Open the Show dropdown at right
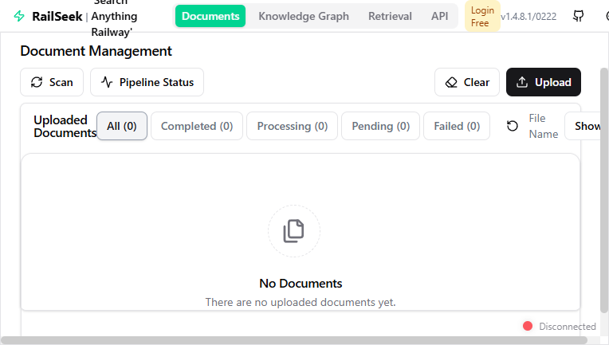 tap(587, 126)
